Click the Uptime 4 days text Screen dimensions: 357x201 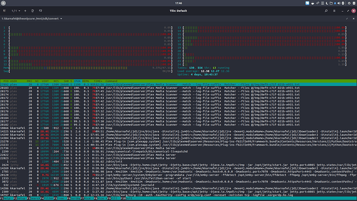tap(198, 75)
